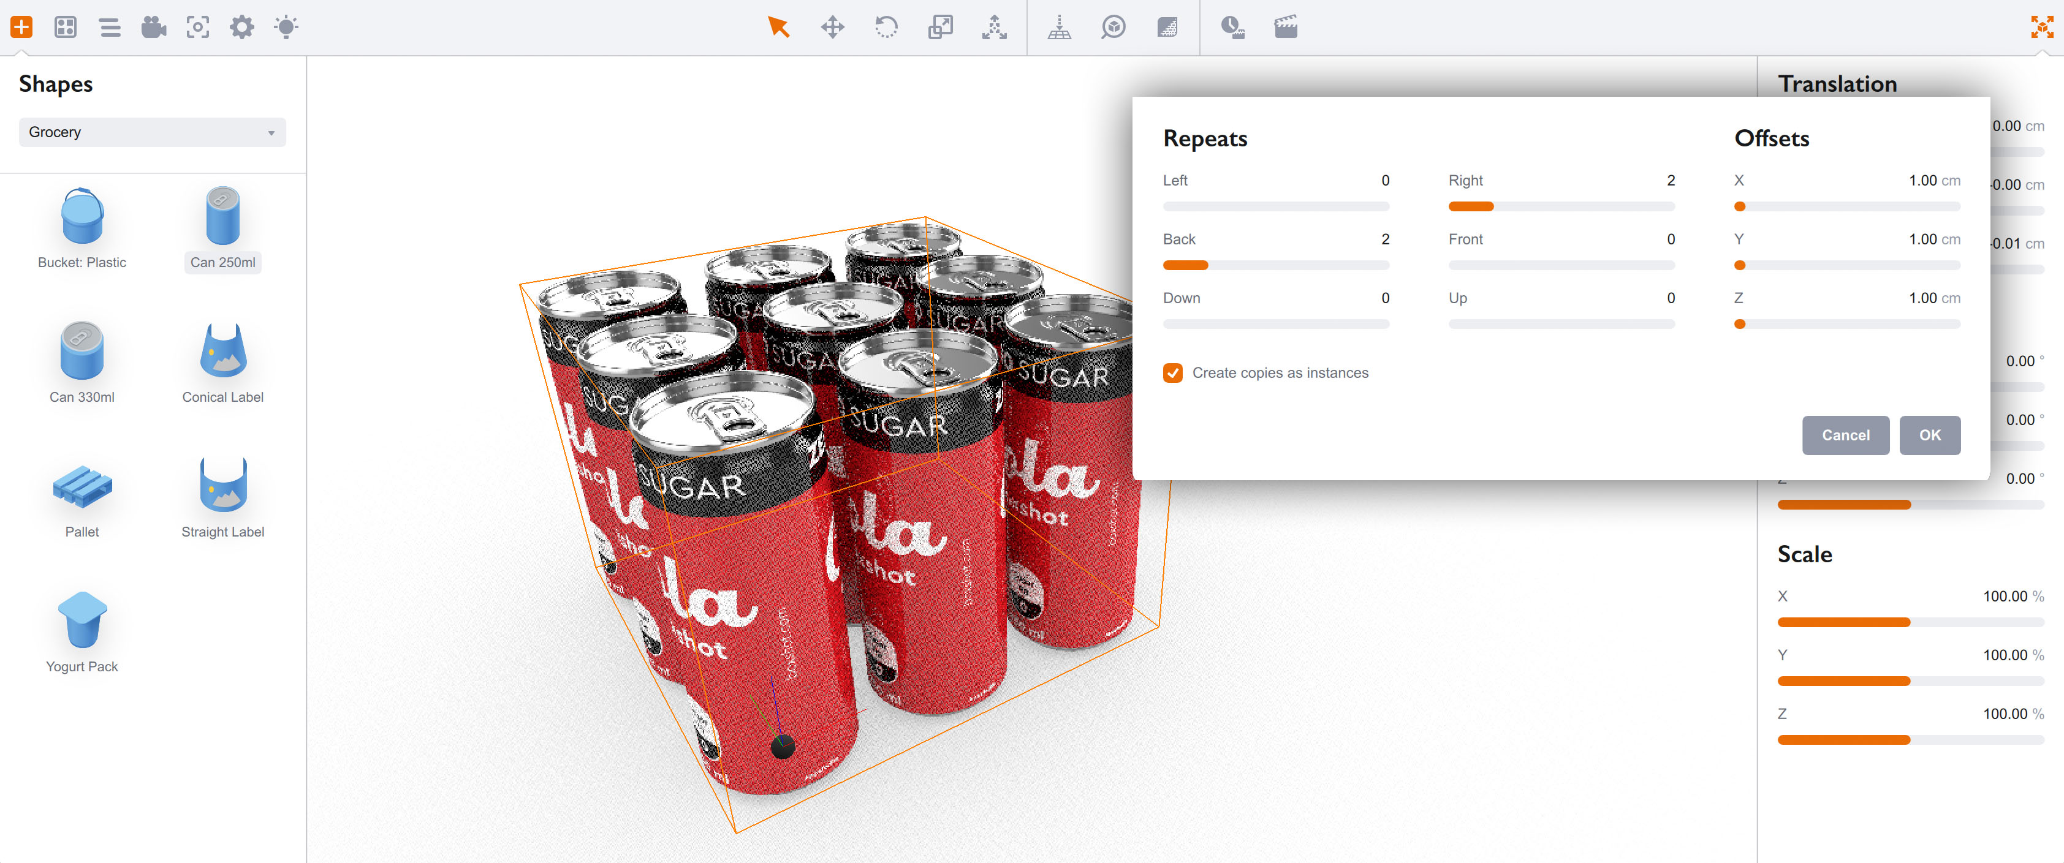This screenshot has width=2064, height=863.
Task: Click the fit-to-view magnifier icon
Action: coord(1112,27)
